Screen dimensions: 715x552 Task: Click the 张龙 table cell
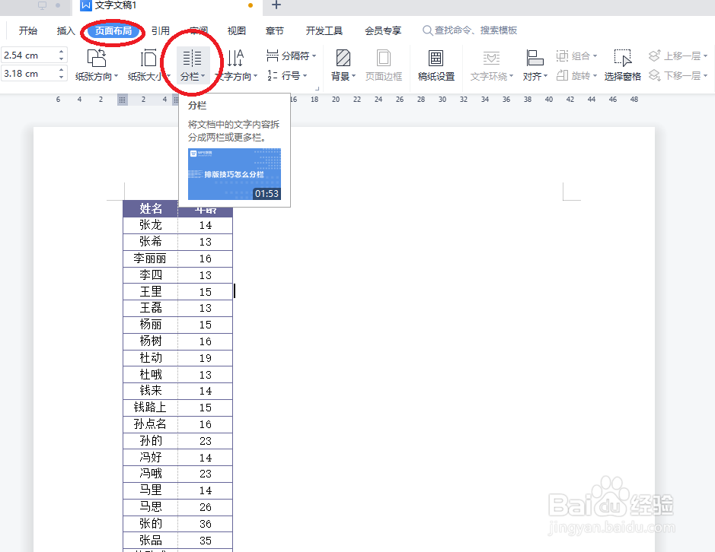(x=151, y=225)
